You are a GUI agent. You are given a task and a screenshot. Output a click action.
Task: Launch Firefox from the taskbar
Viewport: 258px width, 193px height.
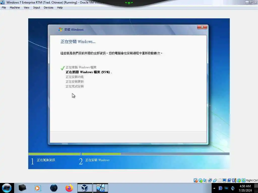pyautogui.click(x=69, y=188)
